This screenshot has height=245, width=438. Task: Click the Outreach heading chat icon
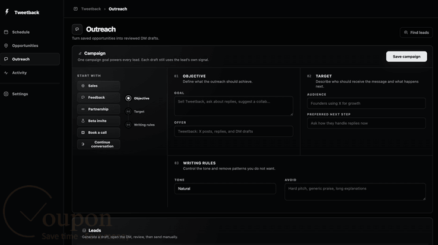point(77,29)
